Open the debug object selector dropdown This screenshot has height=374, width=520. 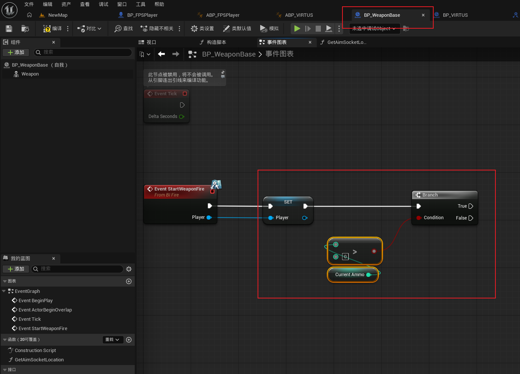pos(374,29)
